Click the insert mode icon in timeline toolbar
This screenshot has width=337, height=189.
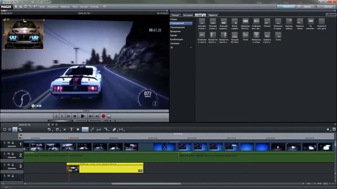(121, 130)
